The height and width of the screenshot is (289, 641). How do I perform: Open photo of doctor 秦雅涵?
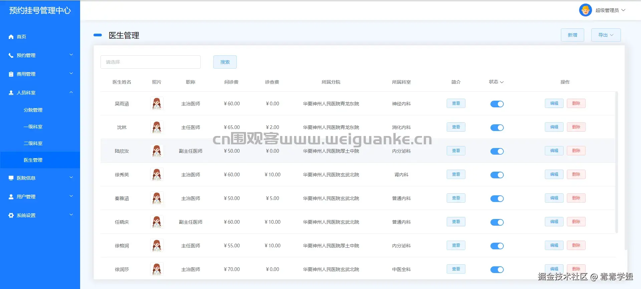tap(157, 198)
